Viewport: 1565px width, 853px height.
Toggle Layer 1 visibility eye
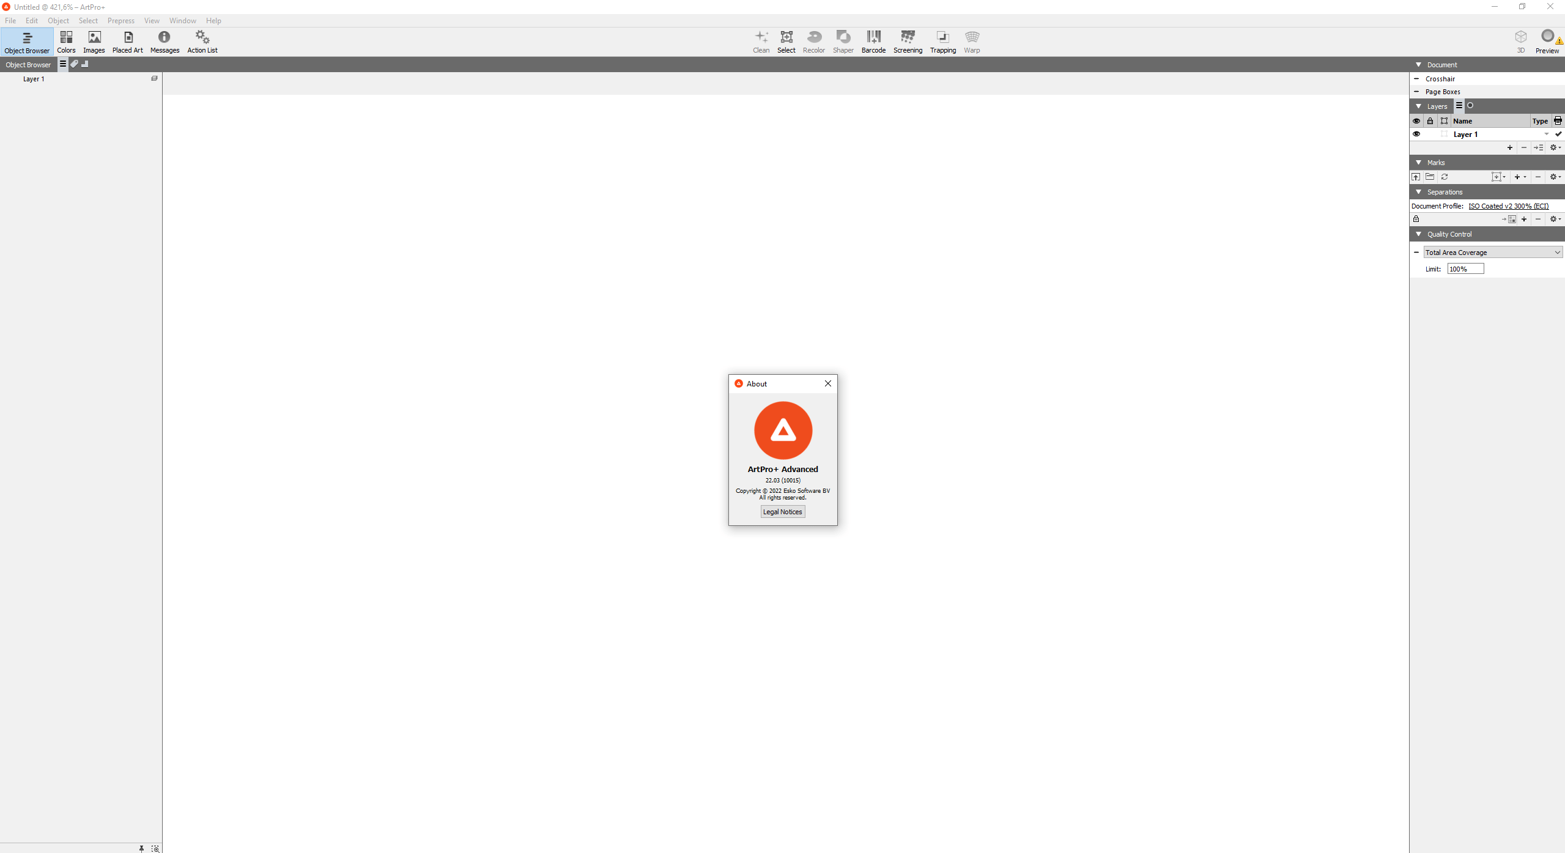tap(1416, 134)
